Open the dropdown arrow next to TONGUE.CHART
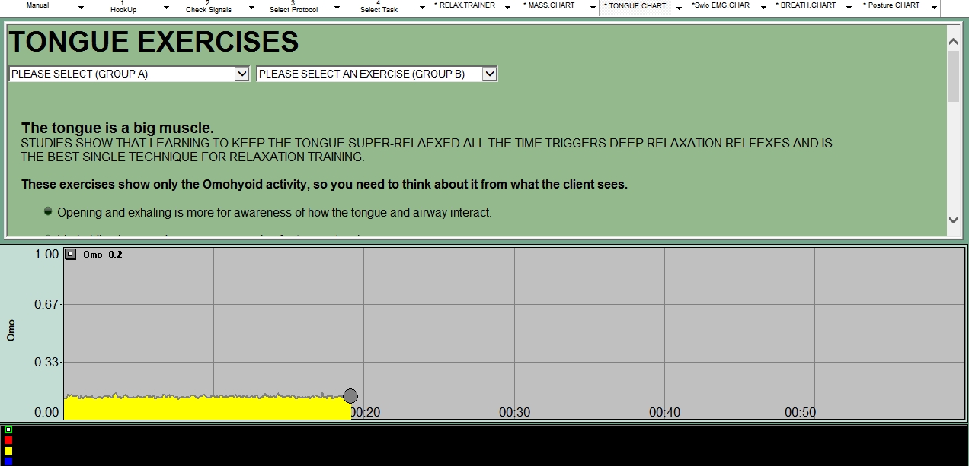 [x=679, y=8]
